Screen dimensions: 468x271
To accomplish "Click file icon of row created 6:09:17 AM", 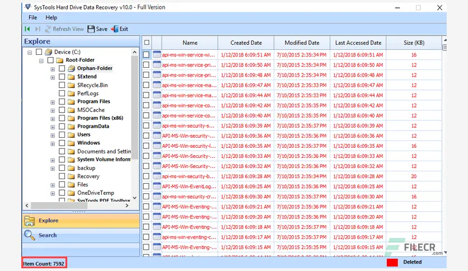I will pyautogui.click(x=157, y=237).
